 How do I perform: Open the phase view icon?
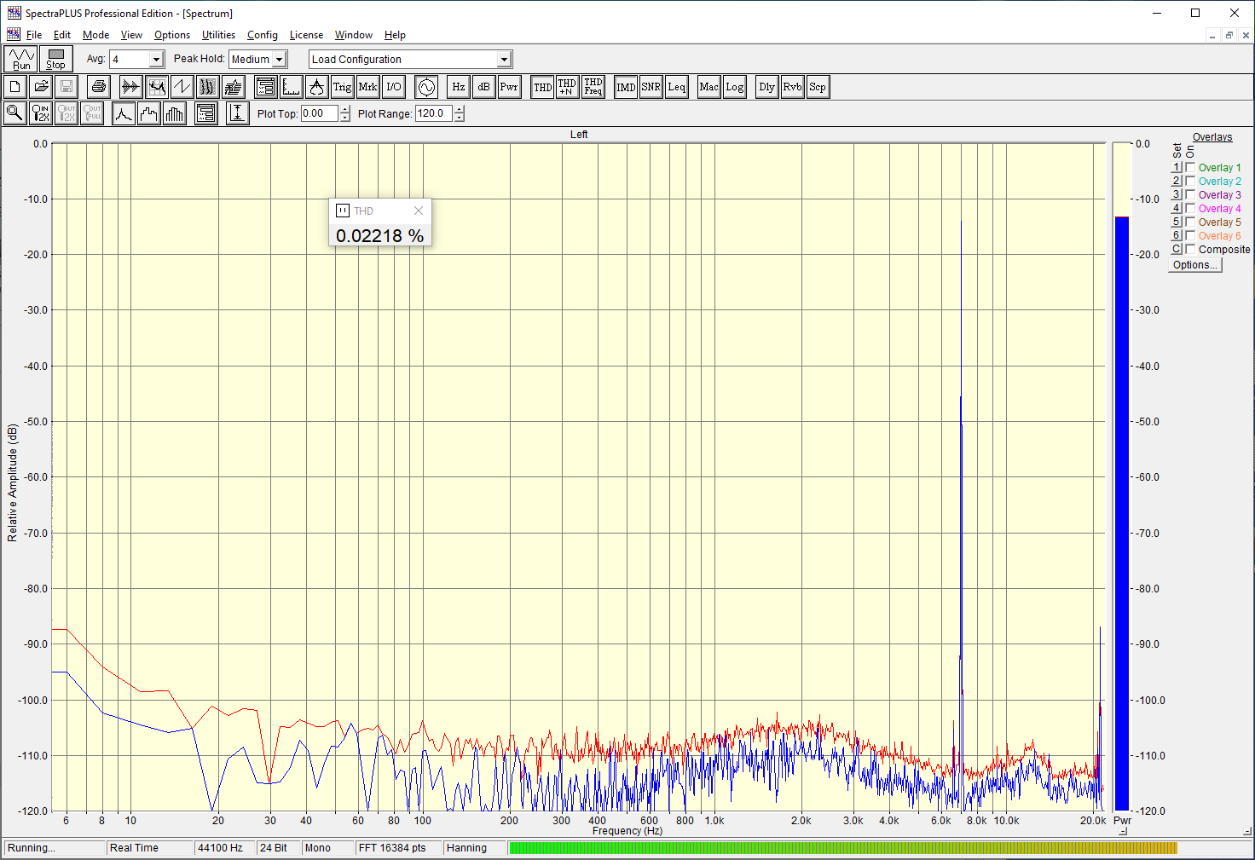point(182,87)
